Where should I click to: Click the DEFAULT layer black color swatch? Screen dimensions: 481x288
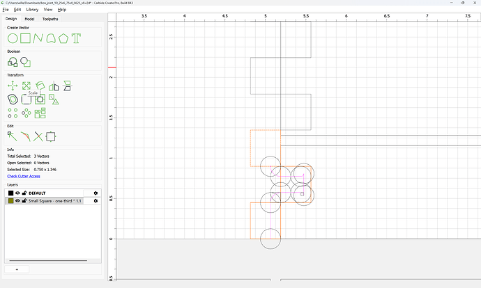pyautogui.click(x=10, y=193)
